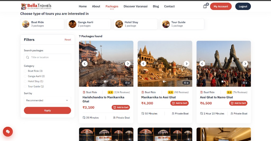Click the 4.9 rating with 98 Reviews
This screenshot has width=271, height=141.
178,92
